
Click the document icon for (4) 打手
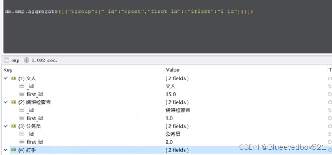(x=14, y=150)
